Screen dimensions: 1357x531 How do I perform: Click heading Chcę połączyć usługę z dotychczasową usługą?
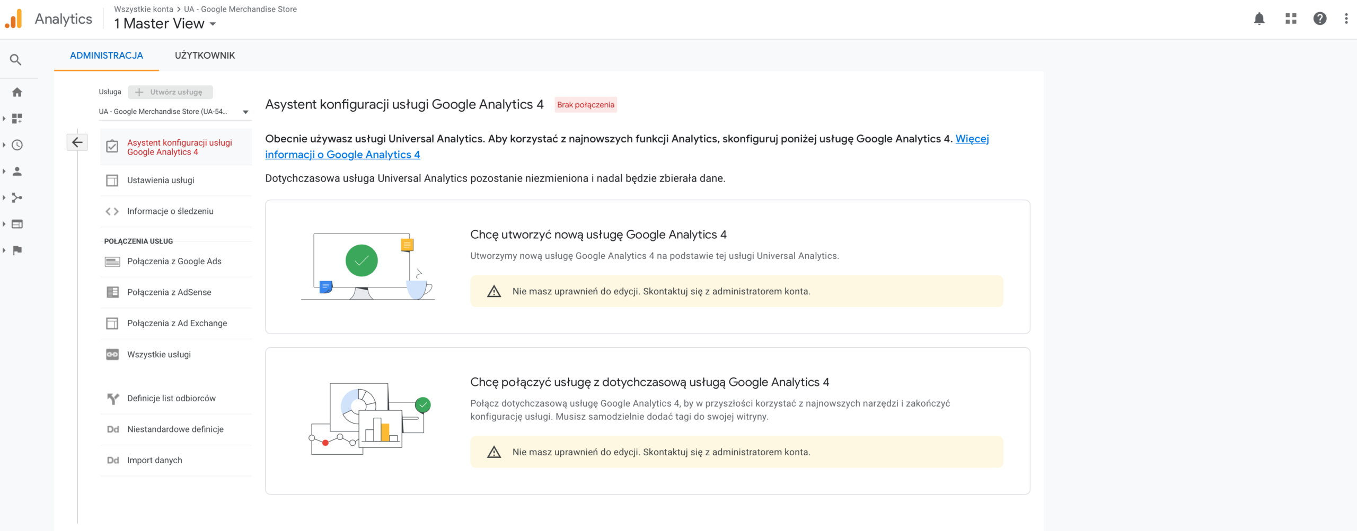coord(650,382)
